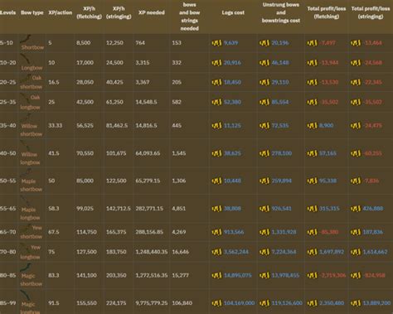Click coins icon beside 13,889,200 profit
Image resolution: width=393 pixels, height=314 pixels.
click(x=356, y=303)
